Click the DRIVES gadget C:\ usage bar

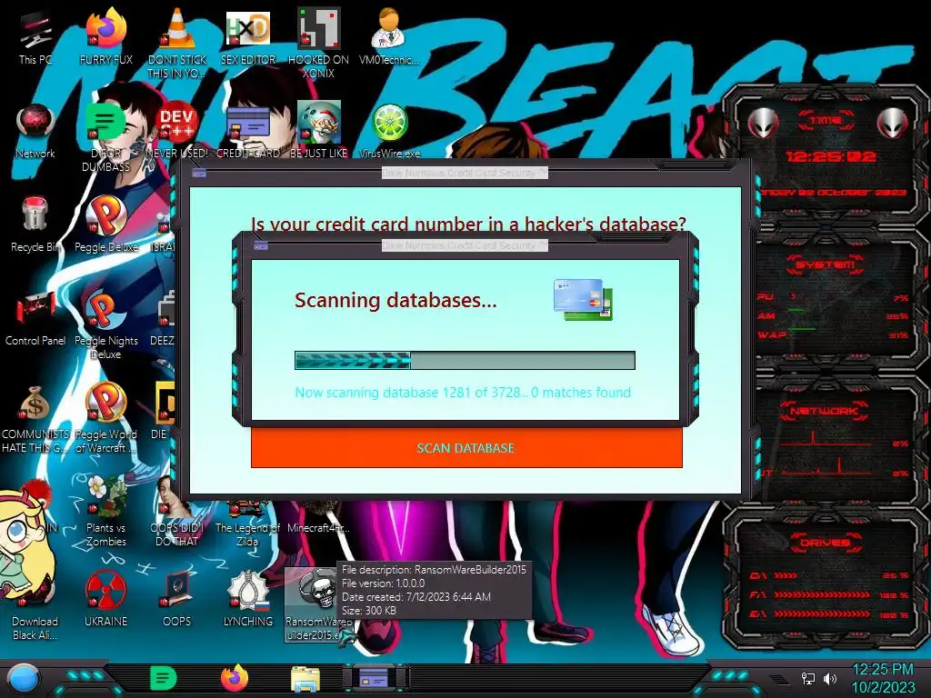(786, 575)
